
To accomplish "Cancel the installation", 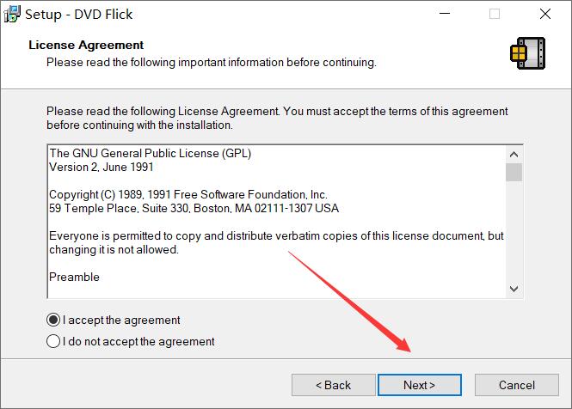I will pos(517,385).
